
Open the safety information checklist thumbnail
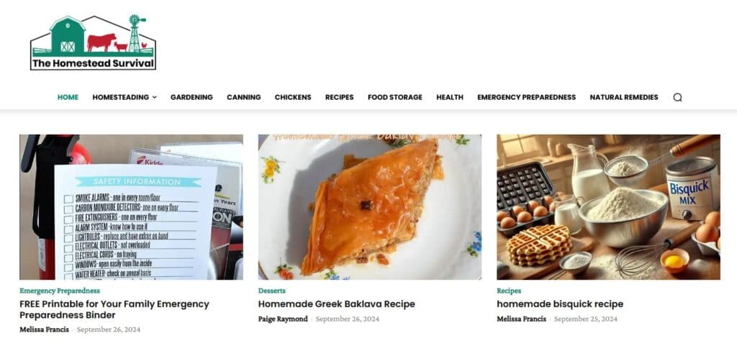[131, 207]
